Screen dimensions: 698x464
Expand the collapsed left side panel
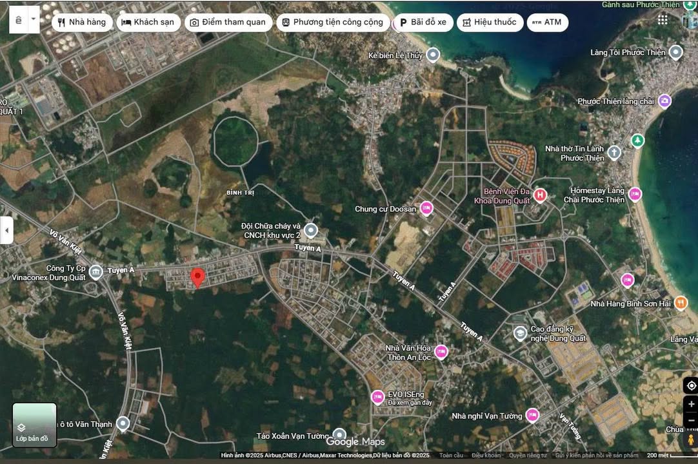(6, 230)
